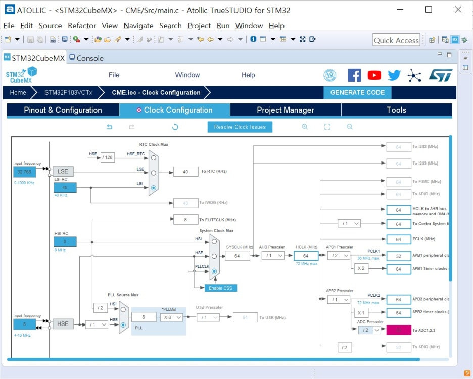The width and height of the screenshot is (473, 379).
Task: Click the STM32F103VCTx breadcrumb
Action: click(x=69, y=92)
